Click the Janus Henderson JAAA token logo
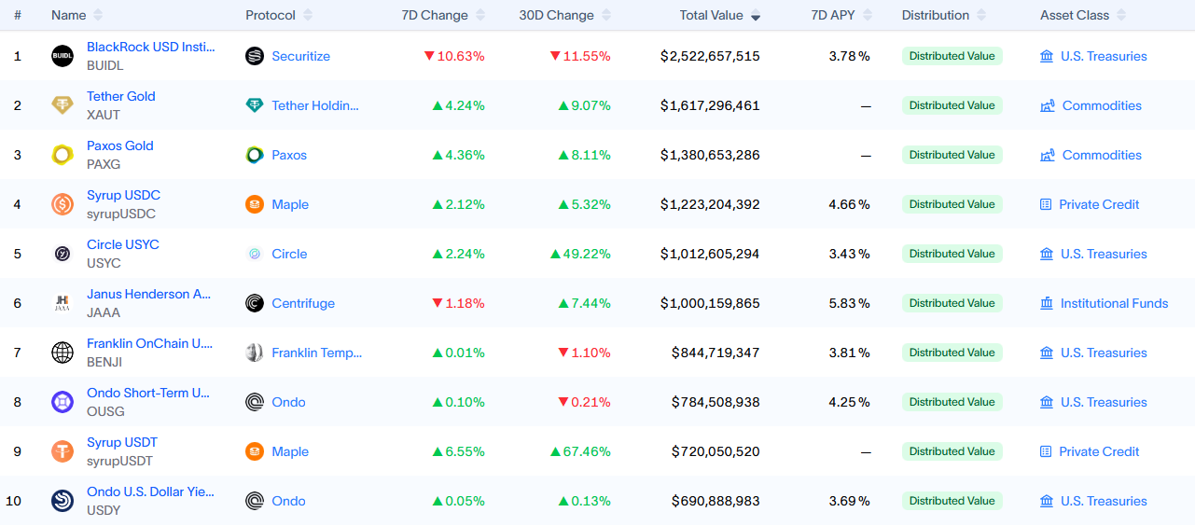The height and width of the screenshot is (526, 1195). click(x=63, y=303)
